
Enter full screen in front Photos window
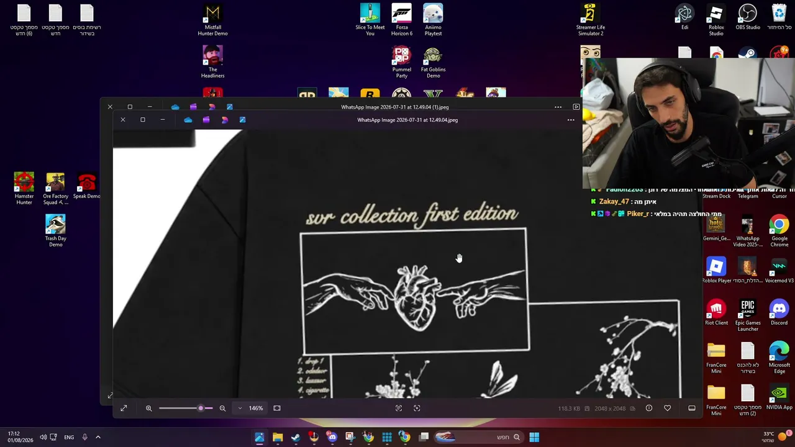click(x=124, y=408)
